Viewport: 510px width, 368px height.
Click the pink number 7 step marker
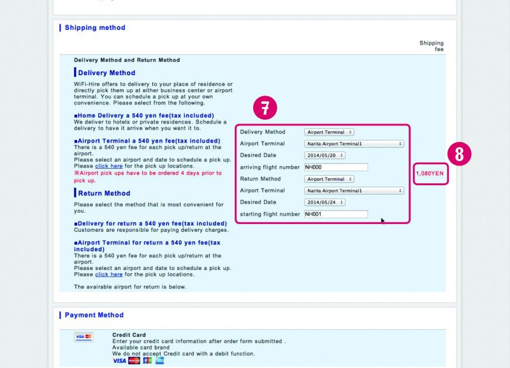pos(265,109)
